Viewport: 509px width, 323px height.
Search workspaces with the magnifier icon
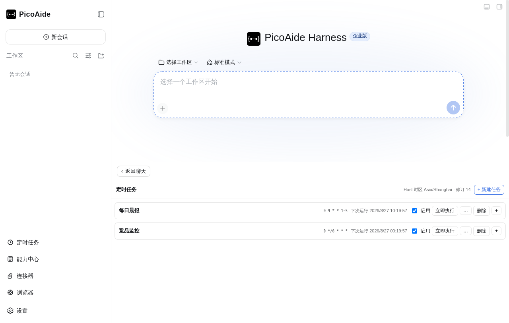point(76,56)
